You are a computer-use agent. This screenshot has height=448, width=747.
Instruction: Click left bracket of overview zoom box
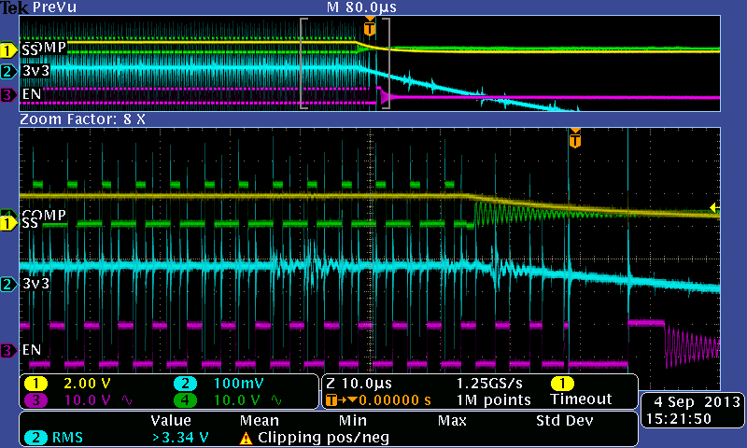pyautogui.click(x=303, y=63)
